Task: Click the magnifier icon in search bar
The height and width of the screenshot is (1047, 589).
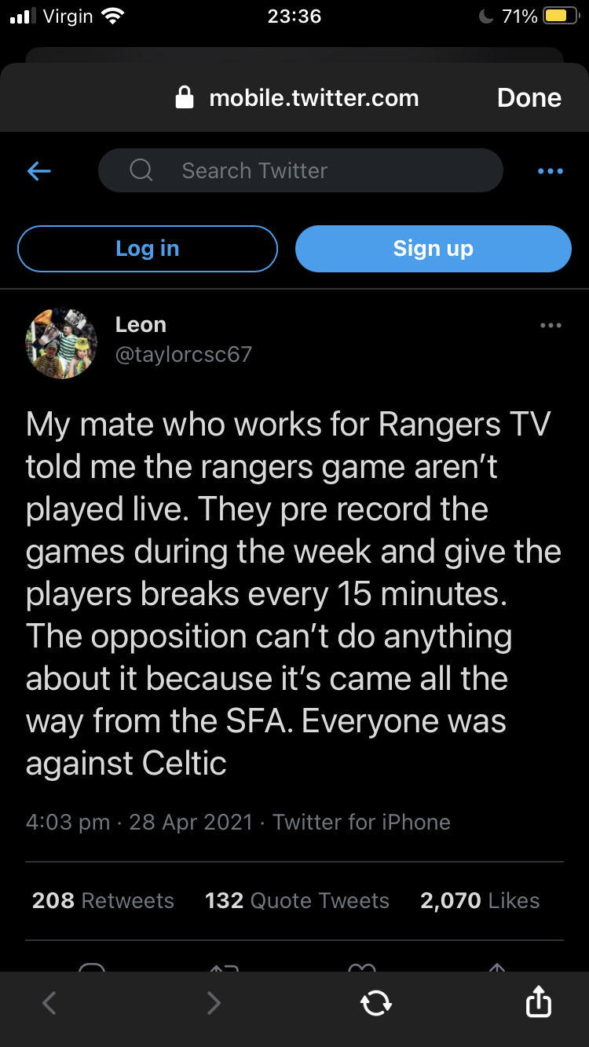Action: pyautogui.click(x=141, y=170)
